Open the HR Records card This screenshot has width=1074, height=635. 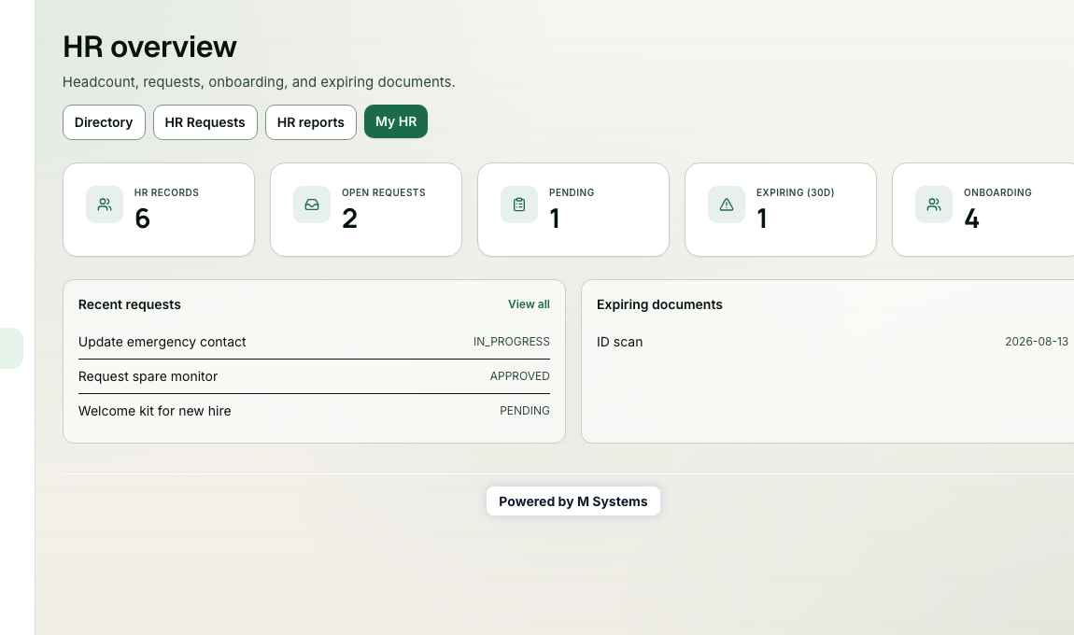click(x=158, y=209)
